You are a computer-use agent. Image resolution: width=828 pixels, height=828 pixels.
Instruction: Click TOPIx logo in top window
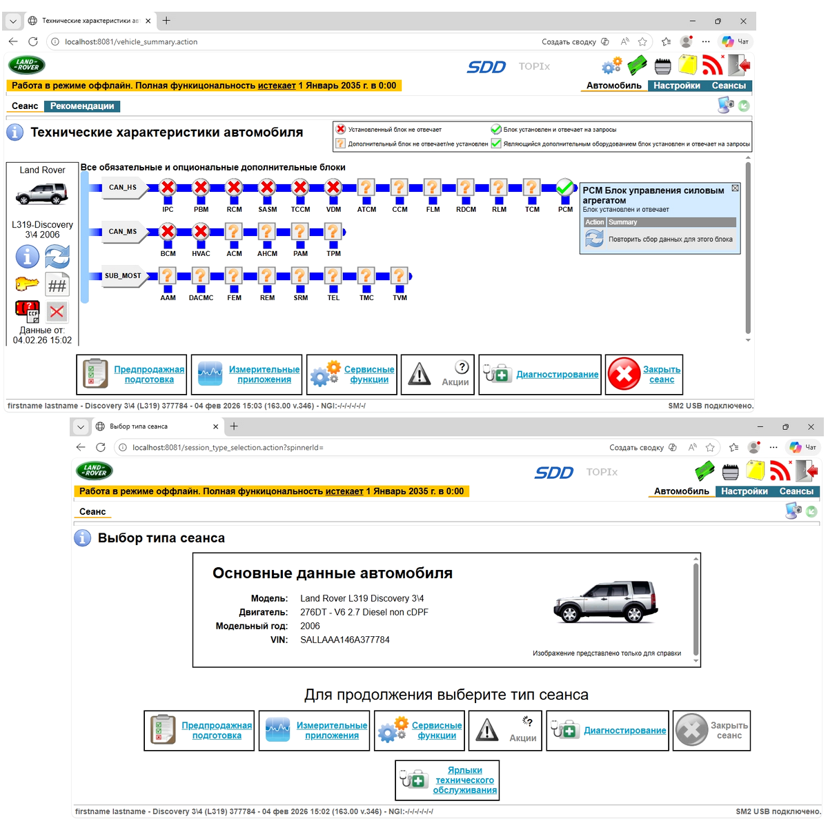point(534,66)
